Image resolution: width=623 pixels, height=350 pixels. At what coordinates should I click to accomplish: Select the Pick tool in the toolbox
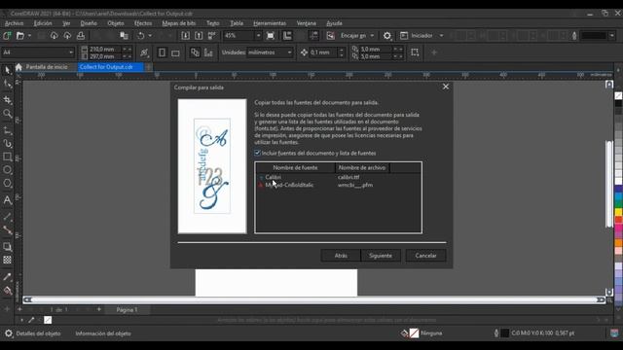7,70
